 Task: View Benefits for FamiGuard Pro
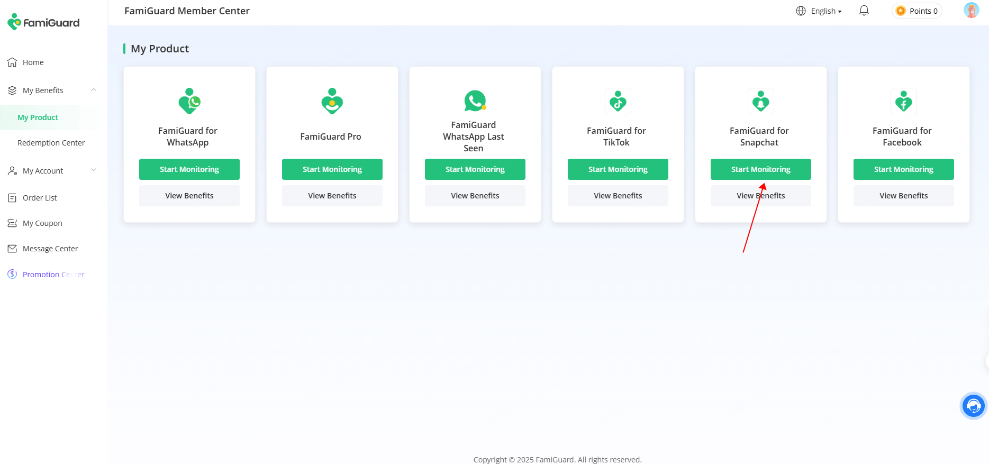tap(332, 196)
